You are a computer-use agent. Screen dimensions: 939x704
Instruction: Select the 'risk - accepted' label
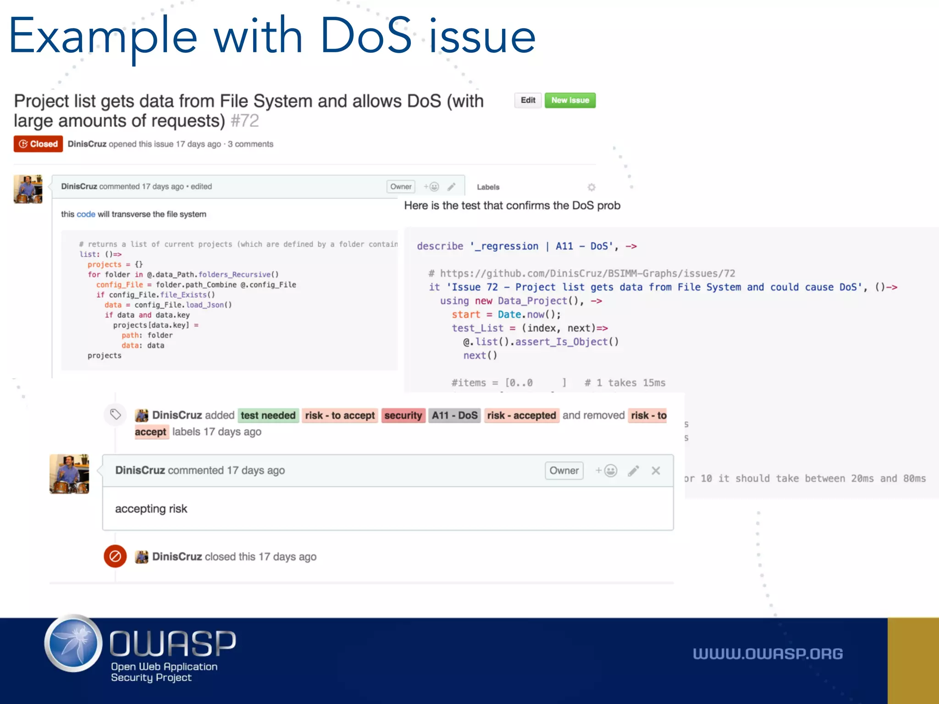521,416
